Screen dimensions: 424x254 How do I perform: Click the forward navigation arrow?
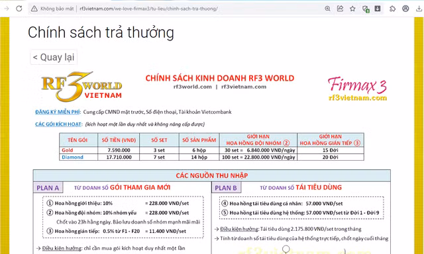tap(7, 9)
